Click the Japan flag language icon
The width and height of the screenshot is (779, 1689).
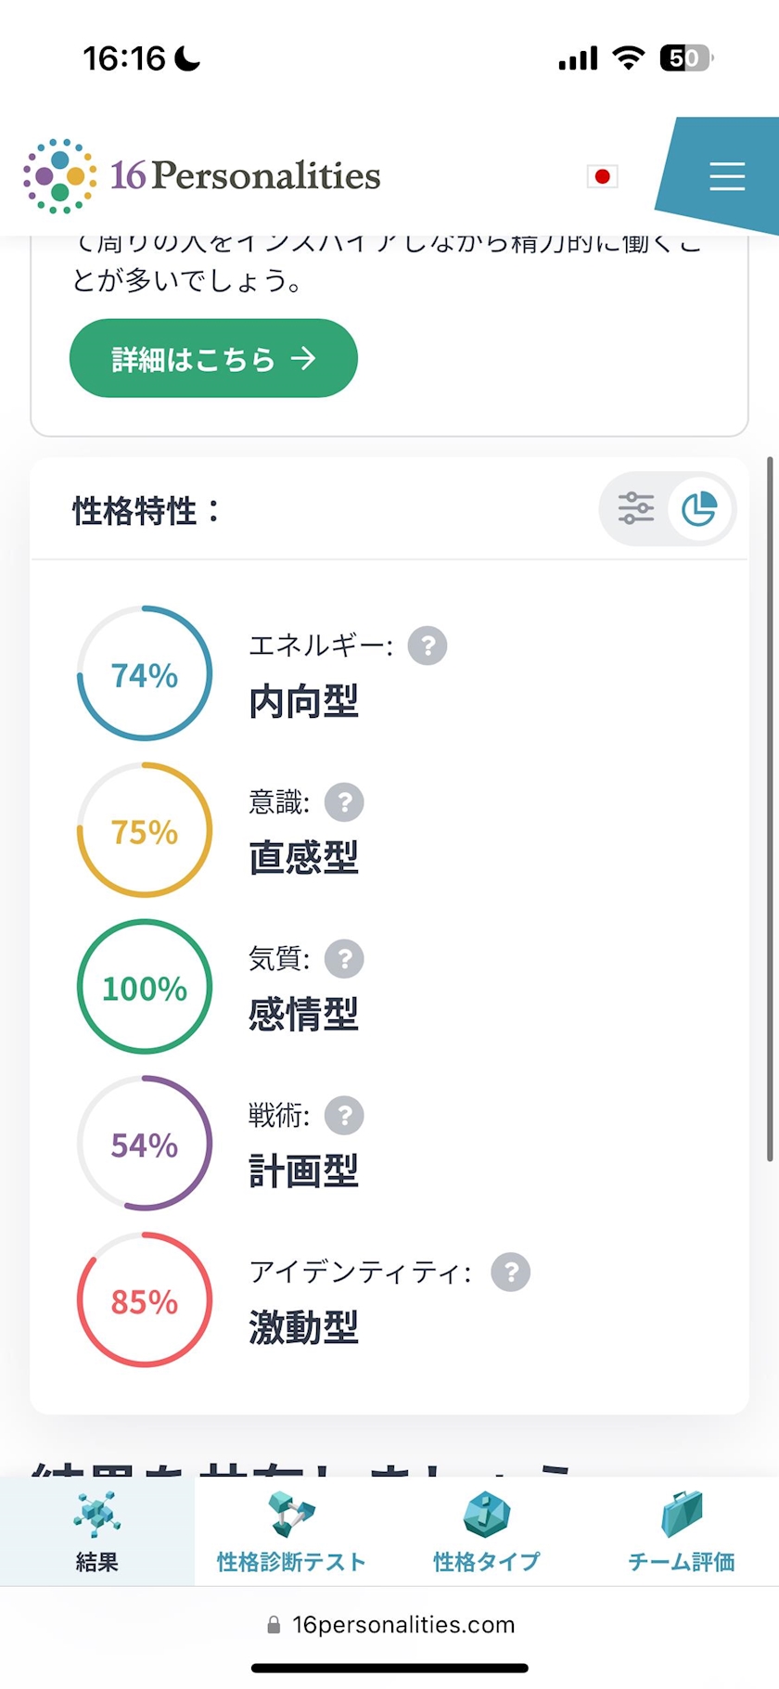click(602, 176)
